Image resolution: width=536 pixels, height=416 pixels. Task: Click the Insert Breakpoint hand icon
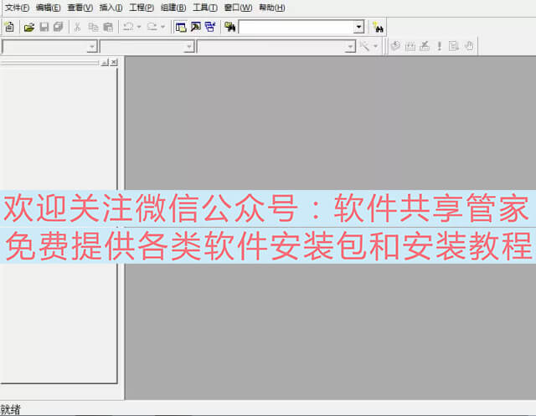click(469, 46)
